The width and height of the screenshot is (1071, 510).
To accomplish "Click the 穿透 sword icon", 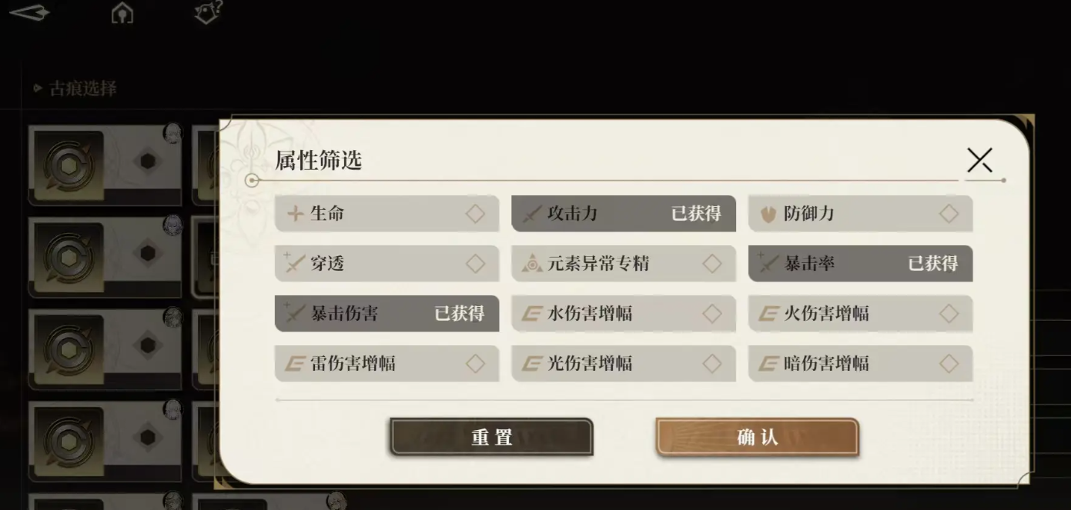I will click(x=294, y=264).
